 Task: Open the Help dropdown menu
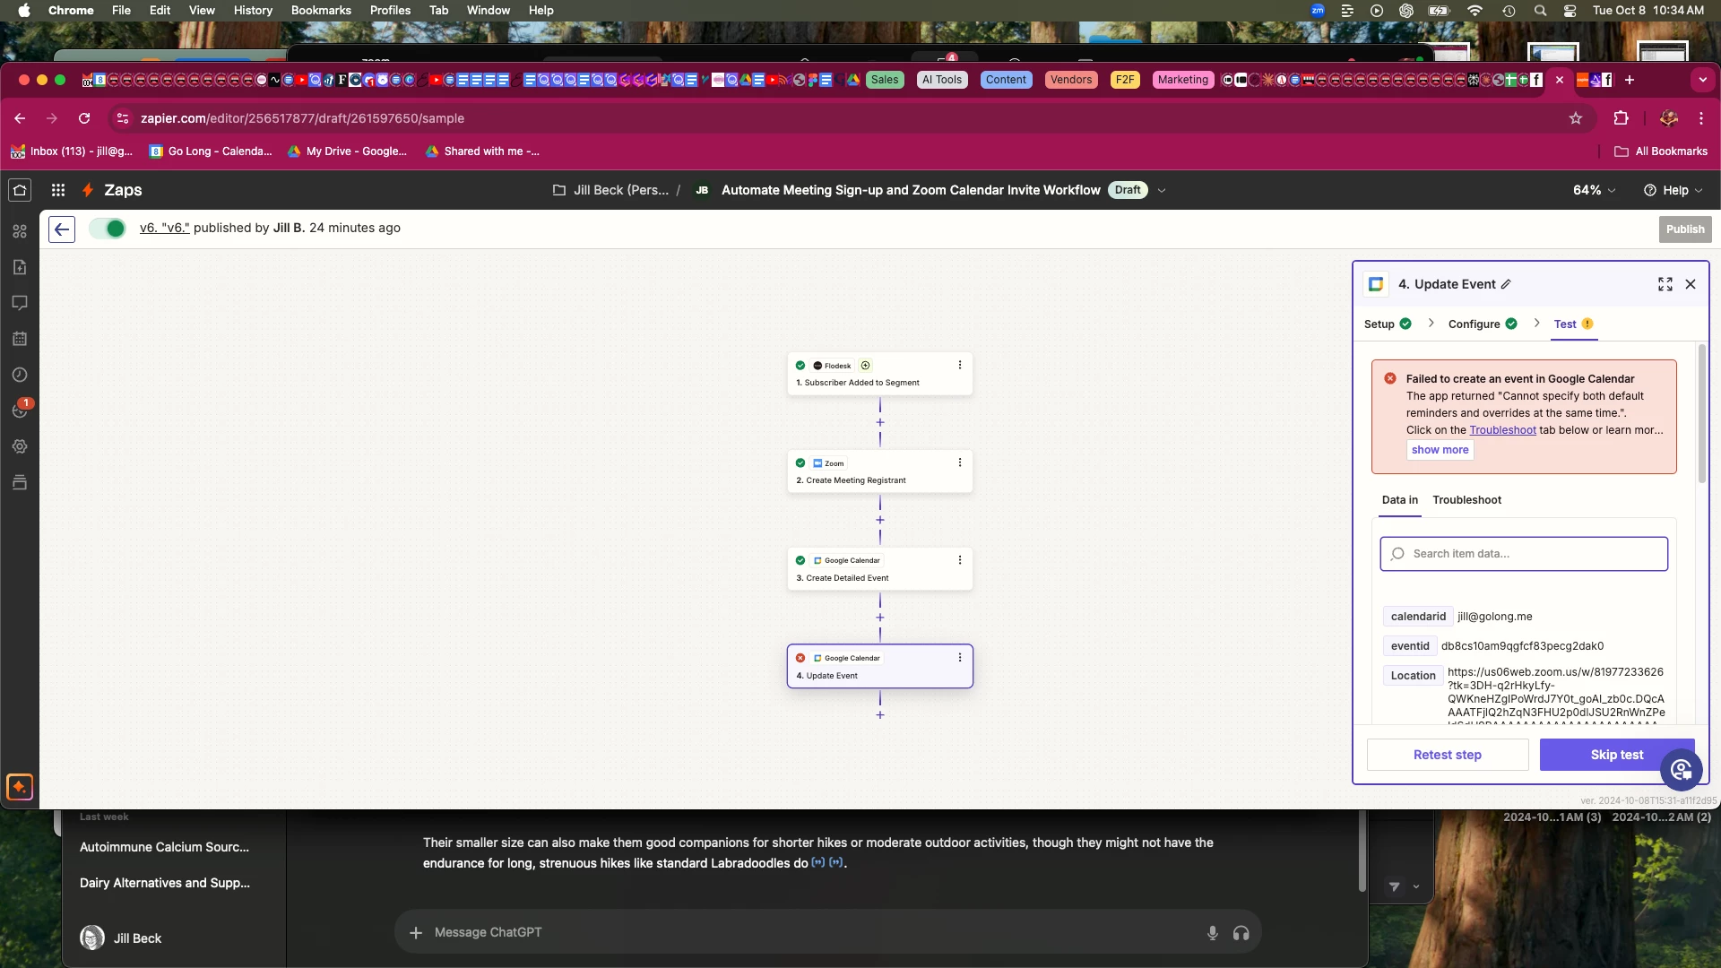[1673, 190]
